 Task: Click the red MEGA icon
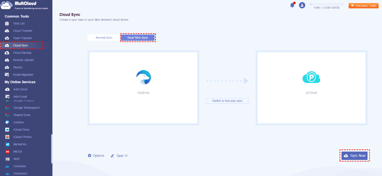(x=8, y=152)
